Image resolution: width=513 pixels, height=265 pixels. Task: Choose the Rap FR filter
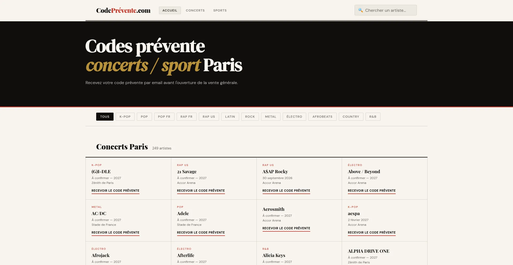coord(186,117)
